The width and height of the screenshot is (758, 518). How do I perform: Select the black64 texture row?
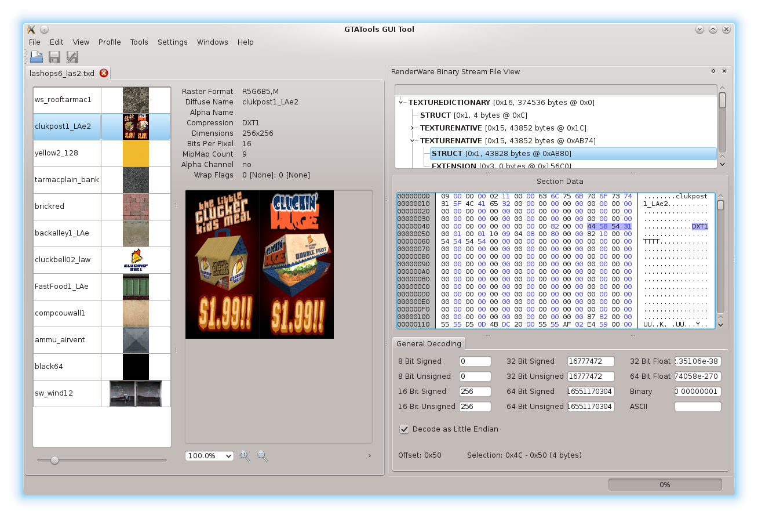pos(102,367)
